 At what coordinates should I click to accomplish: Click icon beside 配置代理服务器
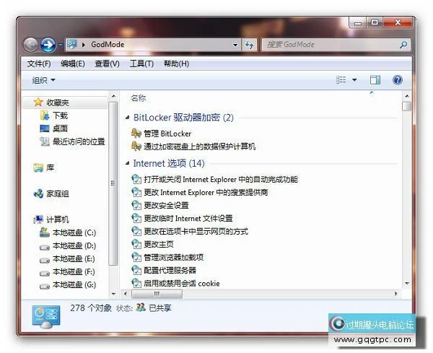pyautogui.click(x=136, y=270)
